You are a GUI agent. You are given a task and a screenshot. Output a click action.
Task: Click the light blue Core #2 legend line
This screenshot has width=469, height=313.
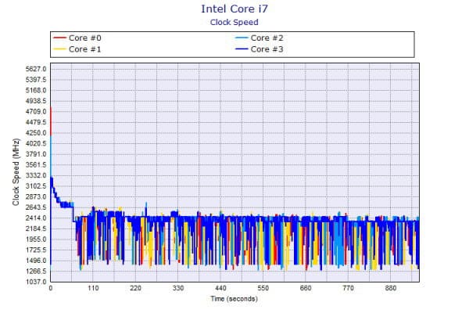coord(242,38)
